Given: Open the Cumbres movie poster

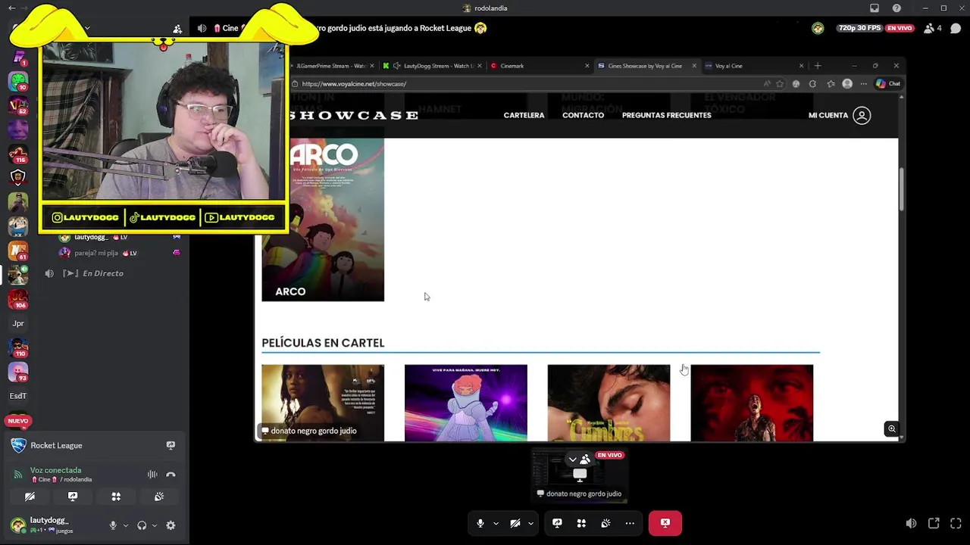Looking at the screenshot, I should (x=609, y=403).
